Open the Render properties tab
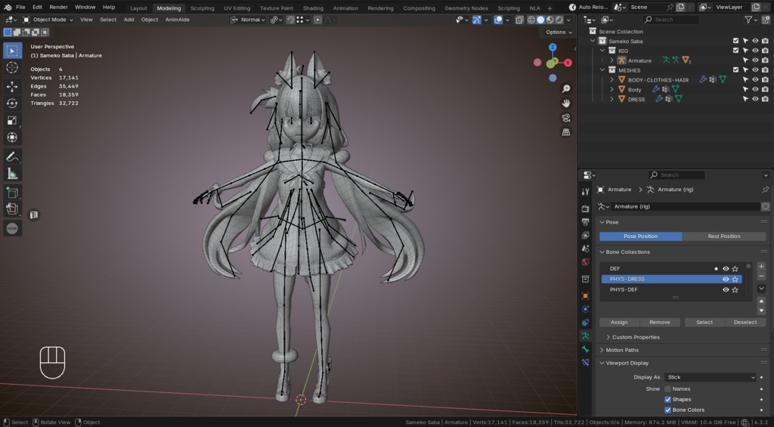 point(586,209)
